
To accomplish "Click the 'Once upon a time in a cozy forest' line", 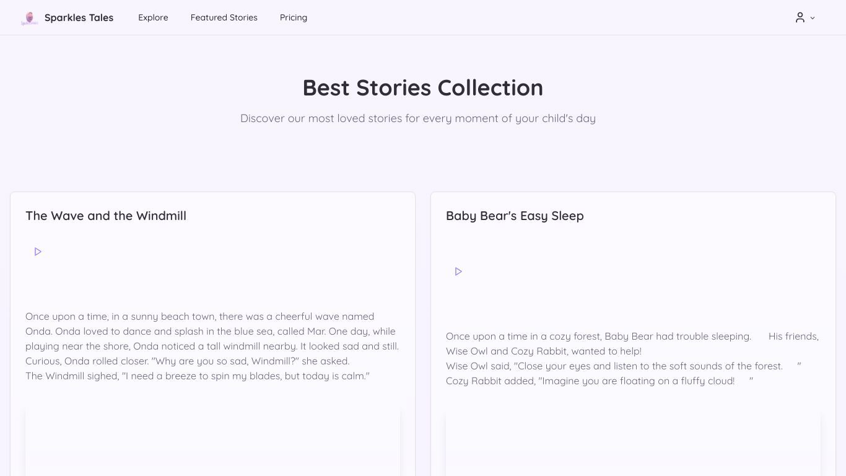I will tap(598, 336).
